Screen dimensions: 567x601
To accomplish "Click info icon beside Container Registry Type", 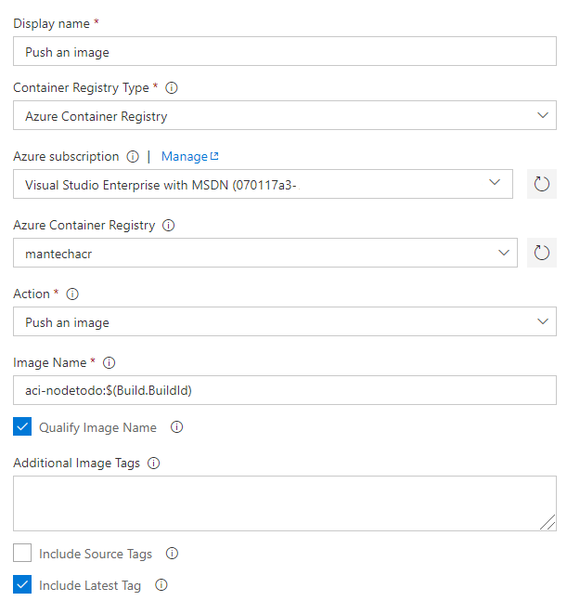I will tap(171, 87).
